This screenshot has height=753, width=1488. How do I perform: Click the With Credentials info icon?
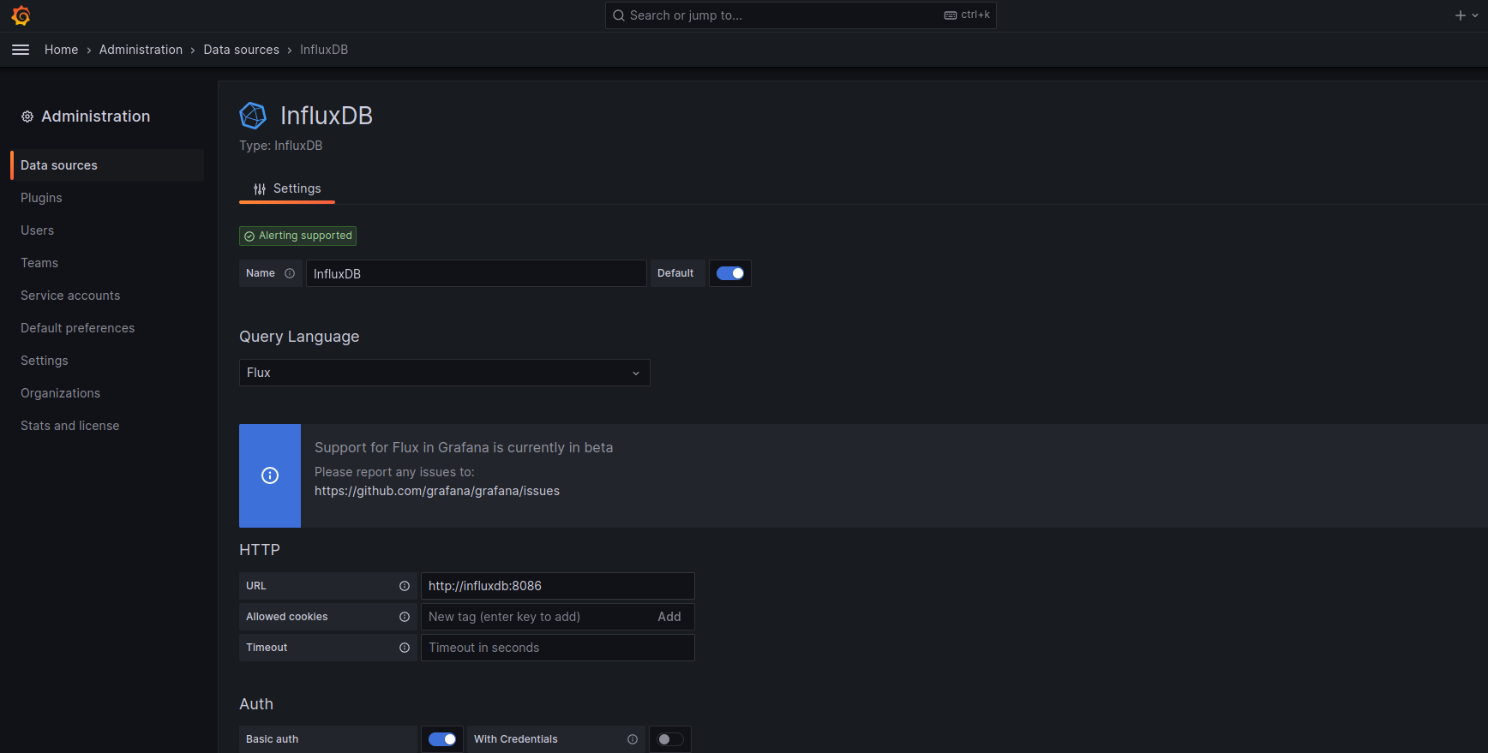click(633, 739)
